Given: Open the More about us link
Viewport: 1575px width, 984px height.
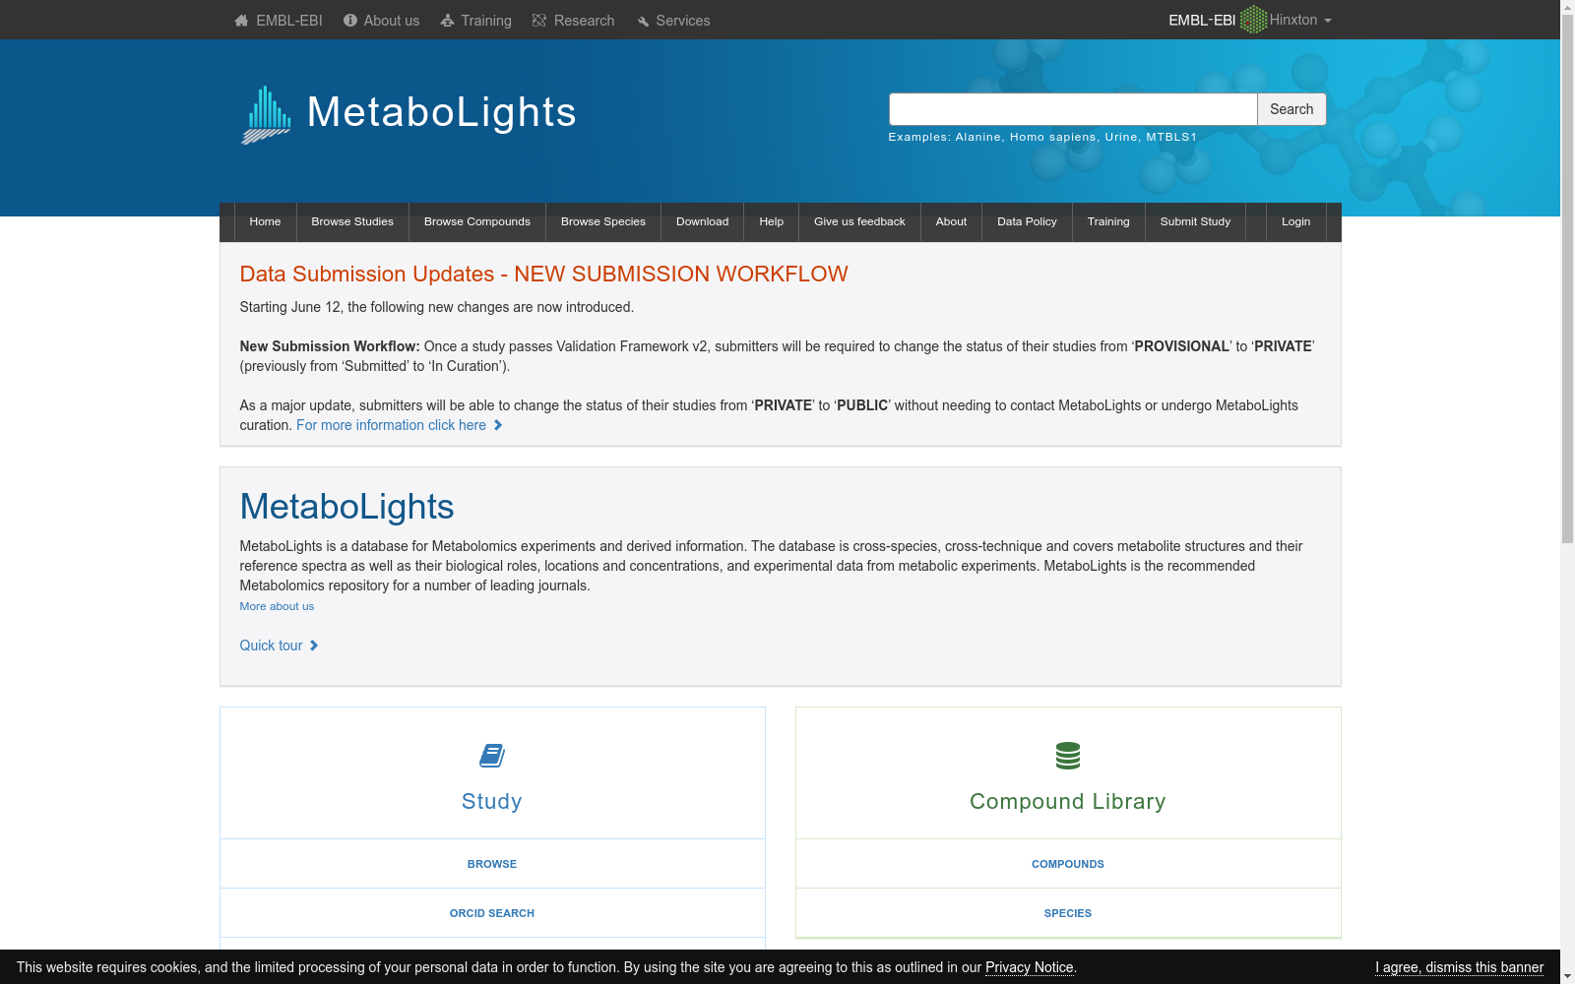Looking at the screenshot, I should [x=277, y=606].
